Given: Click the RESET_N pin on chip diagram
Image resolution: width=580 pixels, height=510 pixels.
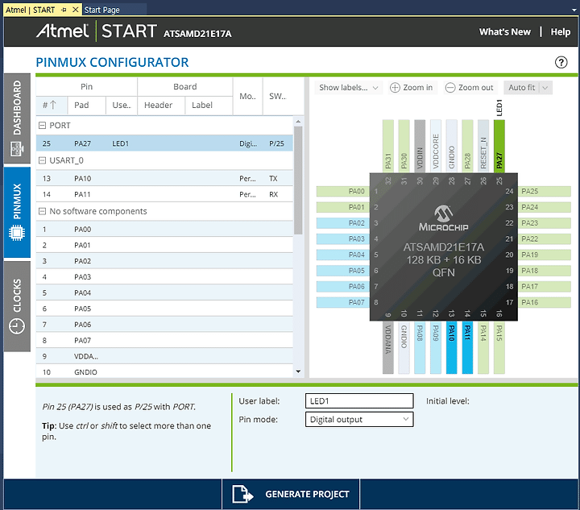Looking at the screenshot, I should click(483, 146).
